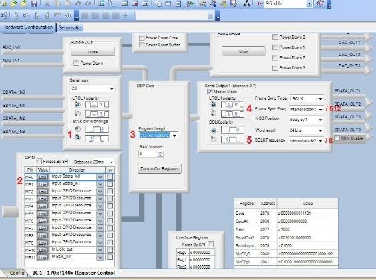Click the write-to-hardware disk icon

234,3
